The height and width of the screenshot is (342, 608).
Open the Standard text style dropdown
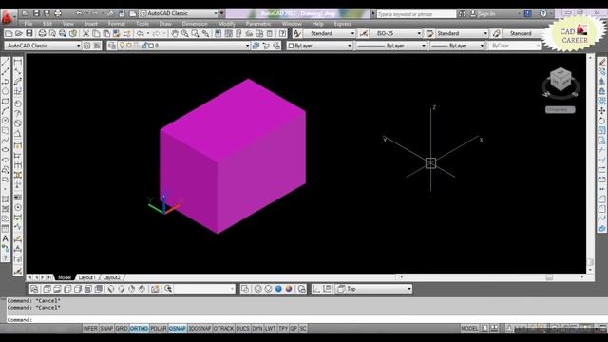tap(329, 34)
